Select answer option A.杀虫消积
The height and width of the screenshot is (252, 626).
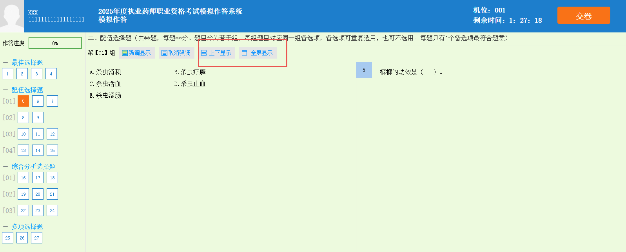(x=105, y=72)
